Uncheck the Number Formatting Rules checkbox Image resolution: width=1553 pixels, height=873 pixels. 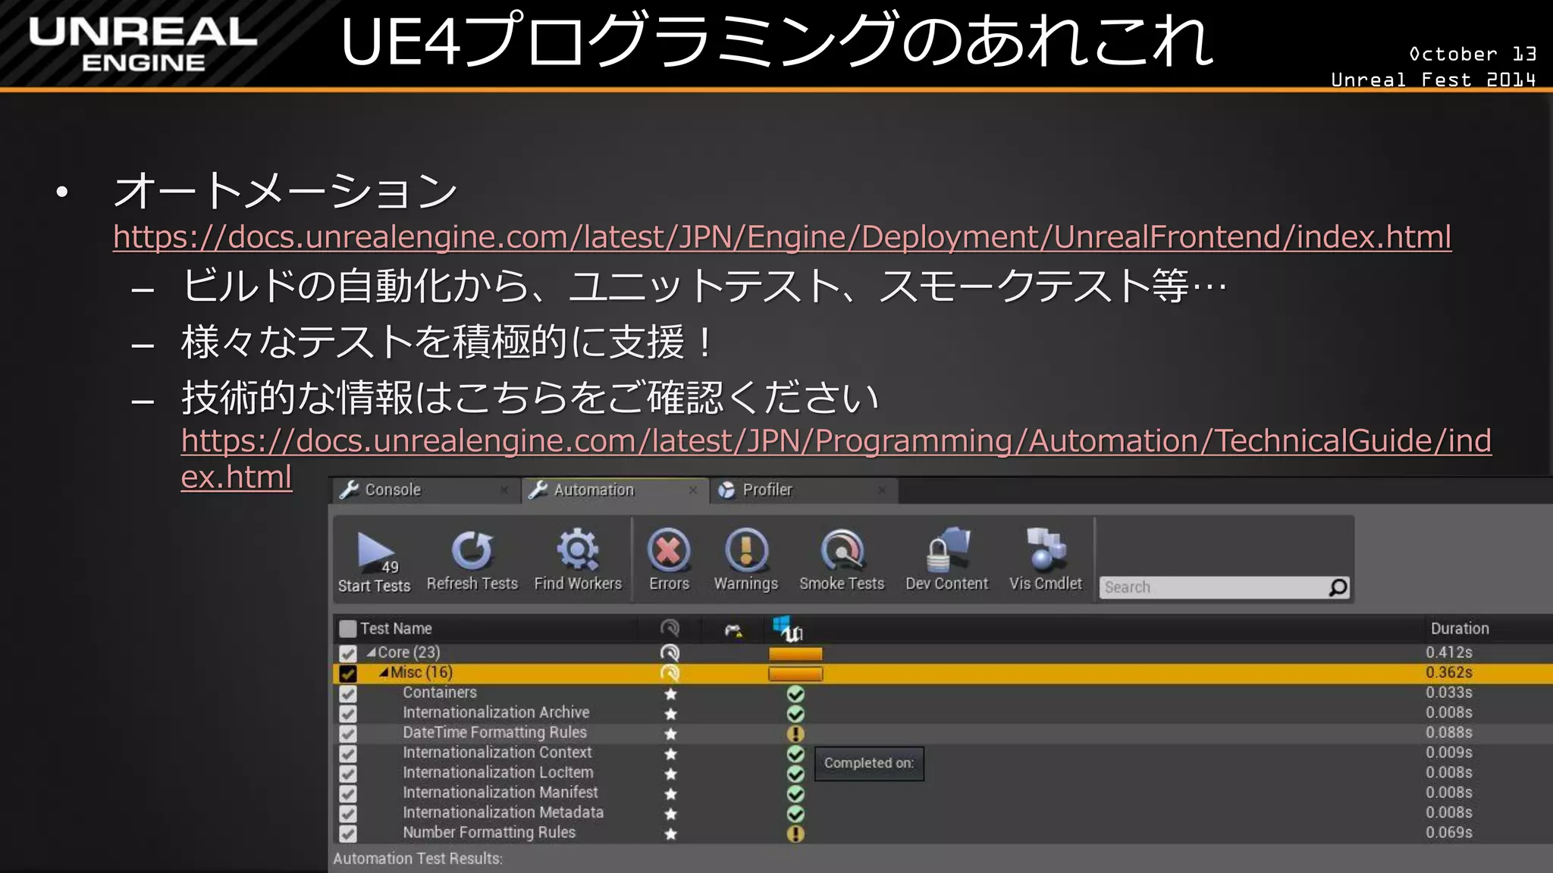pos(348,834)
